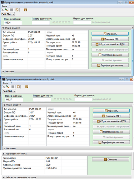The height and width of the screenshot is (179, 134).
Task: Select Цифровой идентифик row in the 44827 window
Action: point(25,116)
